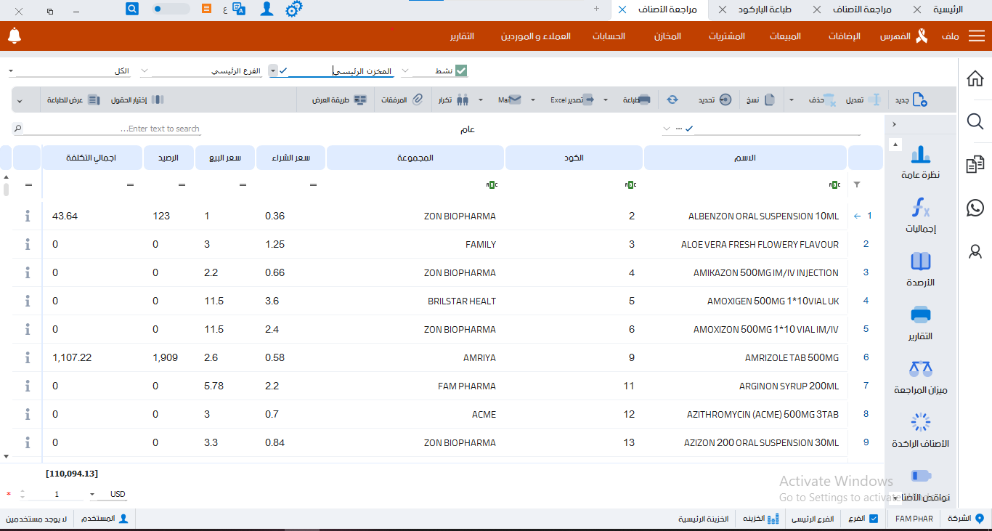Open Attachments (المرفقات) paperclip icon
Screen dimensions: 992x531
pyautogui.click(x=418, y=100)
